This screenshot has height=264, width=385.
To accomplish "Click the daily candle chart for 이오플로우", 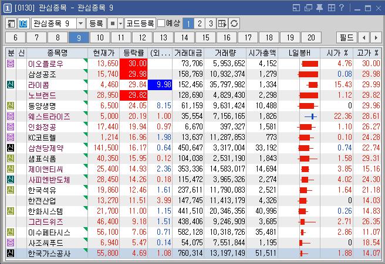I will (309, 64).
